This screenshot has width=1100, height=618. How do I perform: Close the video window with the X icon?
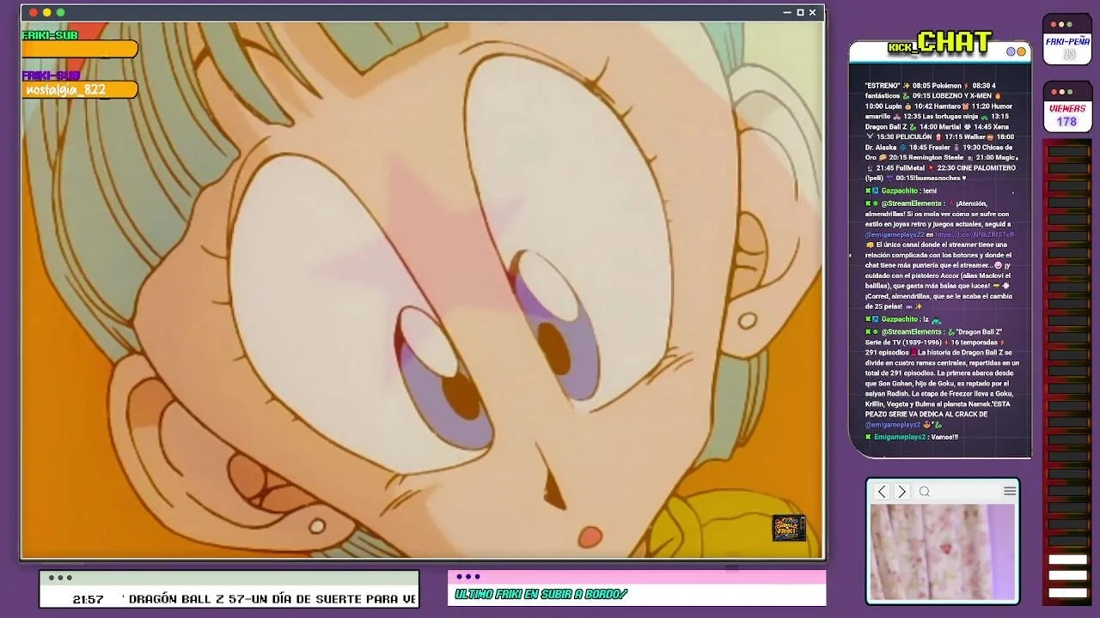(x=812, y=12)
